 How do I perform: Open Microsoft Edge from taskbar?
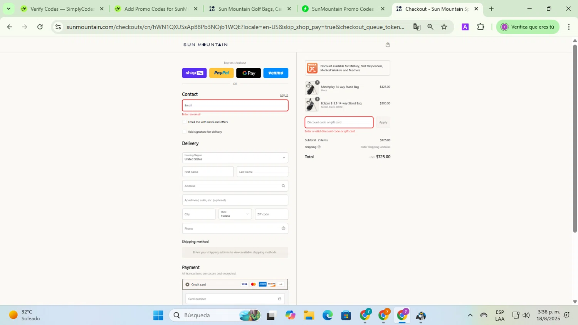pos(328,315)
